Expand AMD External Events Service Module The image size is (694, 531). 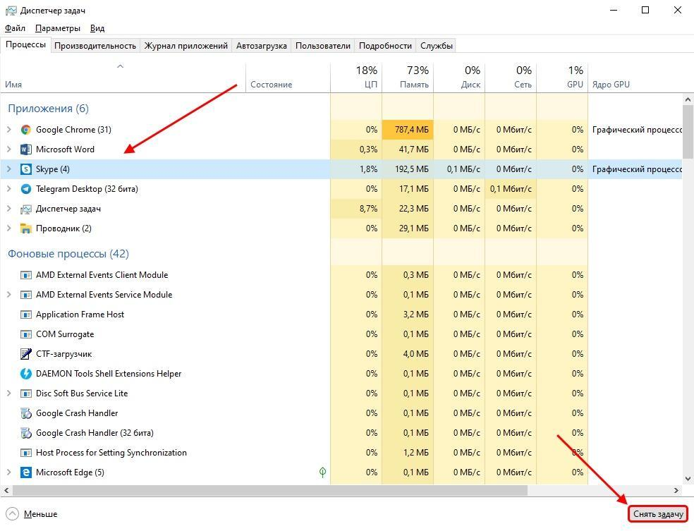(9, 295)
